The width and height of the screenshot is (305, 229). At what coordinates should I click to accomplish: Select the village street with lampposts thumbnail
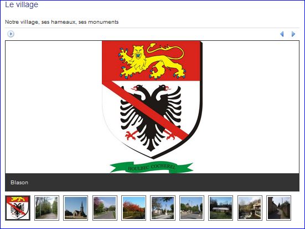[x=192, y=208]
